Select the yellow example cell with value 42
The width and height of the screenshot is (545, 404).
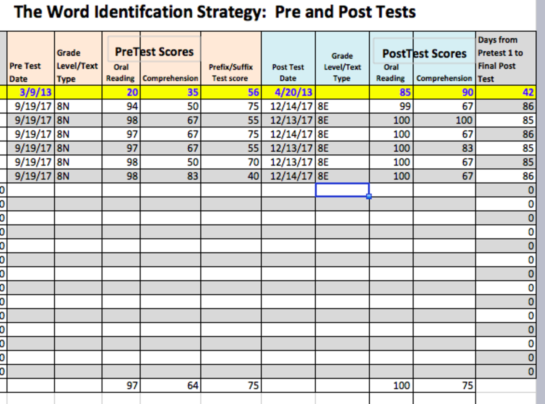click(x=506, y=92)
